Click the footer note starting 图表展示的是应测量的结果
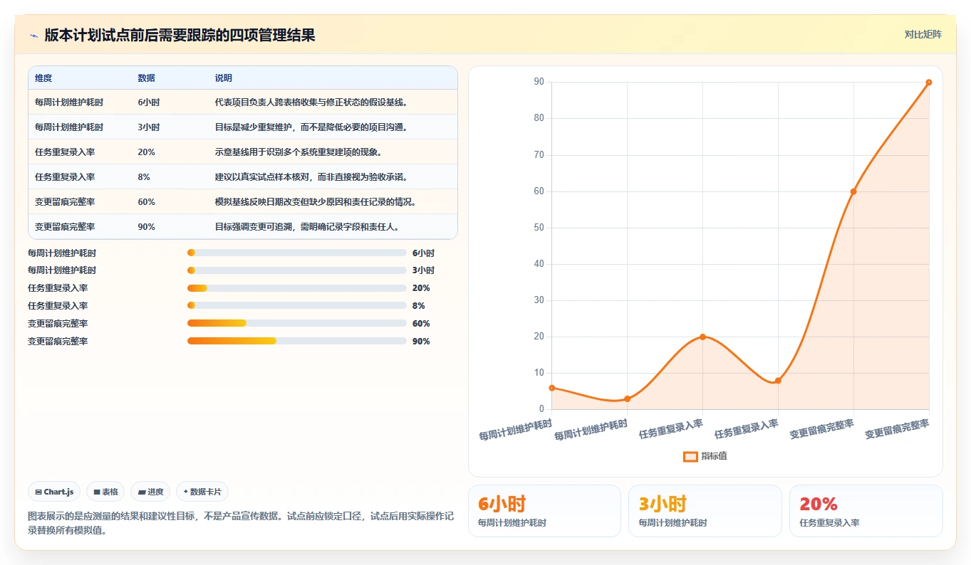Screen dimensions: 971x565 (241, 523)
